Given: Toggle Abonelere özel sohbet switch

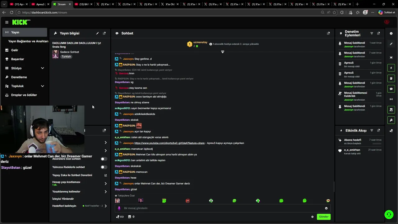Looking at the screenshot, I should click(x=104, y=159).
